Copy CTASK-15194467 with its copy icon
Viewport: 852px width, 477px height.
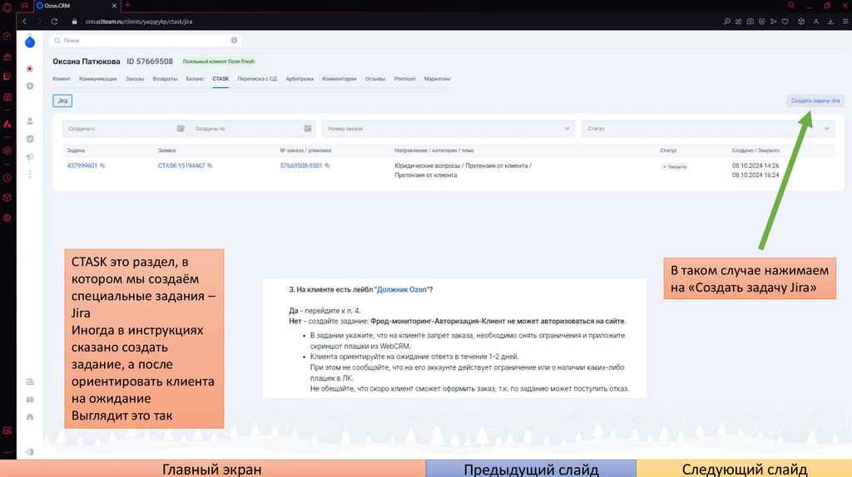click(x=210, y=166)
